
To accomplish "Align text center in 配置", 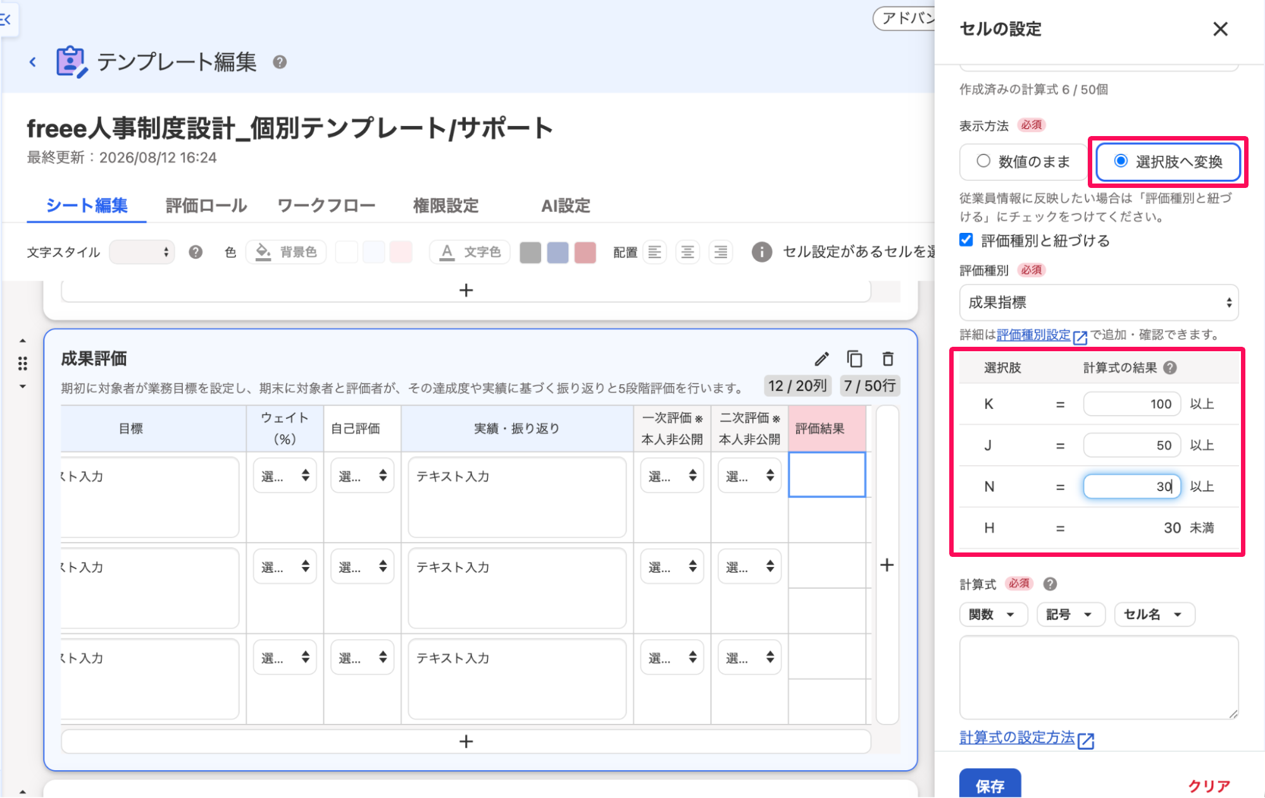I will pyautogui.click(x=688, y=252).
